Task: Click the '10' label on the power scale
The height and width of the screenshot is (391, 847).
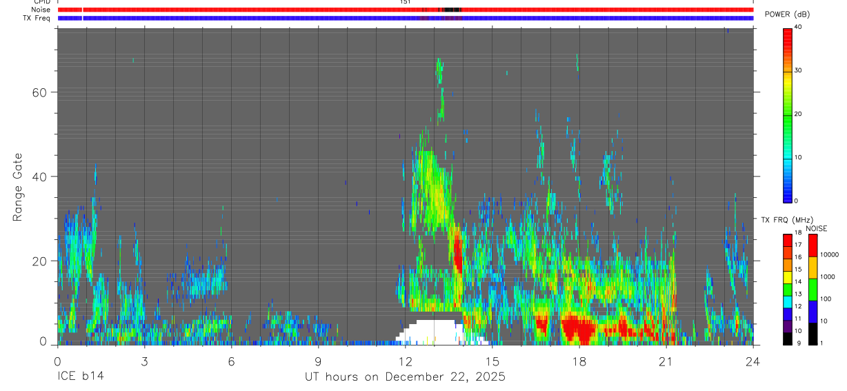Action: (799, 157)
